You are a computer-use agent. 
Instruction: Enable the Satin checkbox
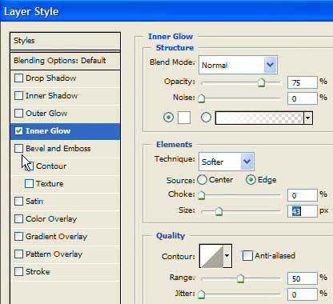click(x=18, y=201)
